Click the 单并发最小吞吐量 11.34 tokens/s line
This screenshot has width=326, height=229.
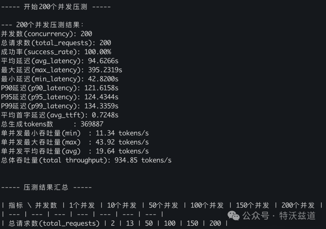(x=75, y=133)
